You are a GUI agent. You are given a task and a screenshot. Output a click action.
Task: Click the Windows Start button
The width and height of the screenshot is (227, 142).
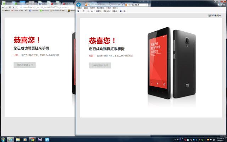(3, 140)
